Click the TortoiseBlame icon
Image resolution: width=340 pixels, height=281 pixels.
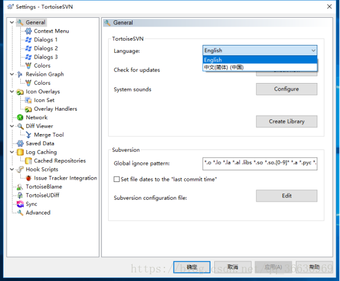[20, 187]
